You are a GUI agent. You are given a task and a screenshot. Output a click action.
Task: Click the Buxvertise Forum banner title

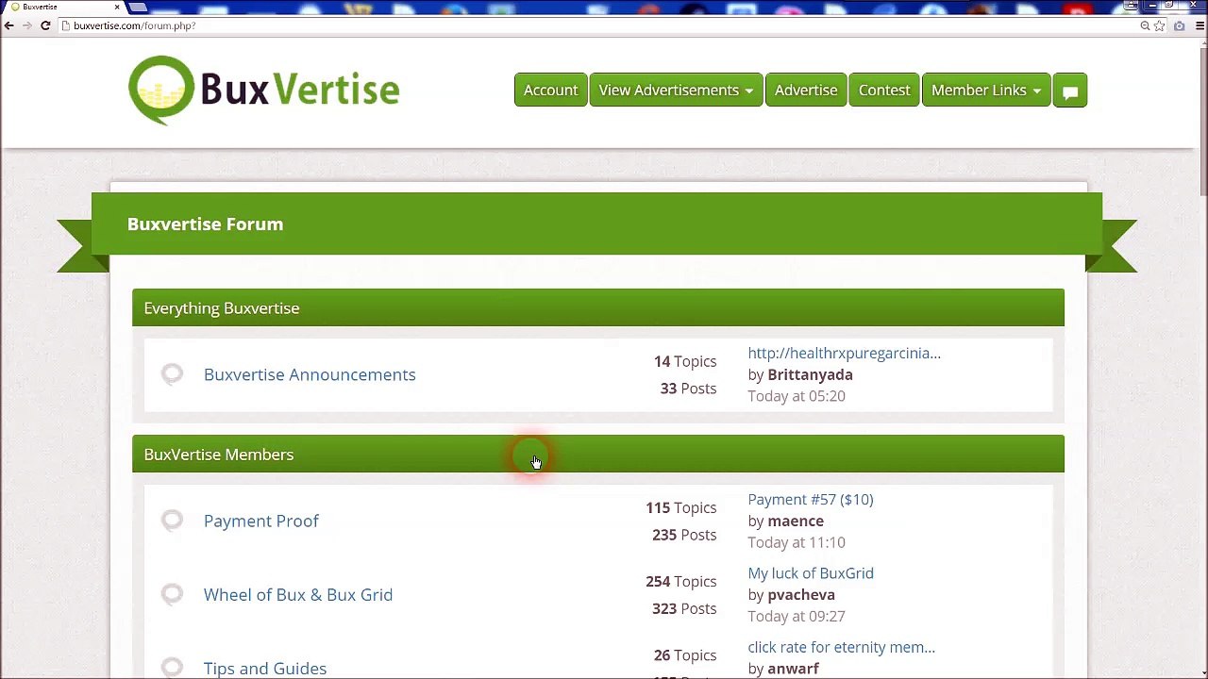pyautogui.click(x=205, y=224)
